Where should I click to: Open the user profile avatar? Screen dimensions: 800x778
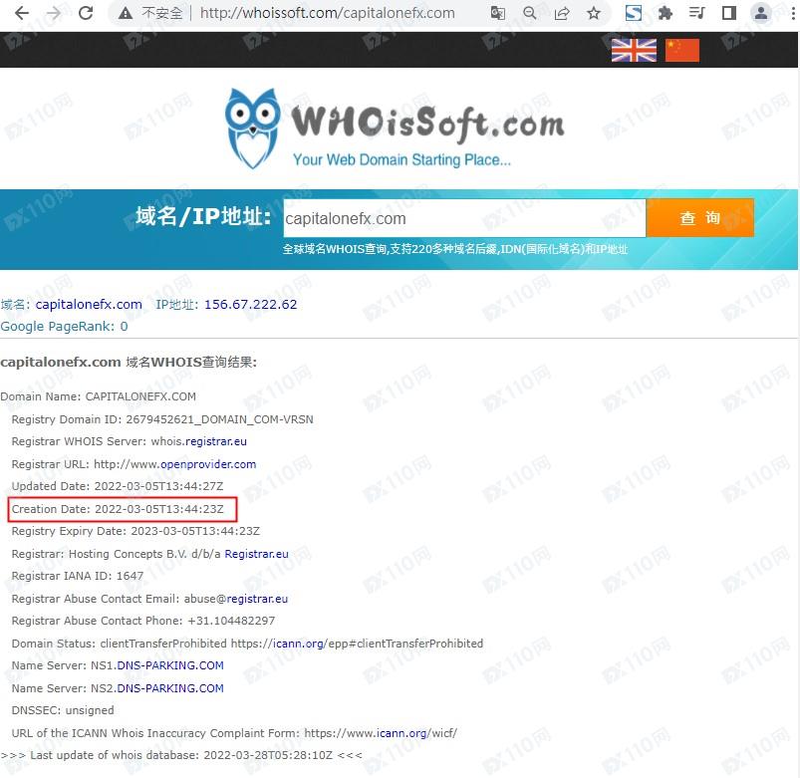(761, 13)
